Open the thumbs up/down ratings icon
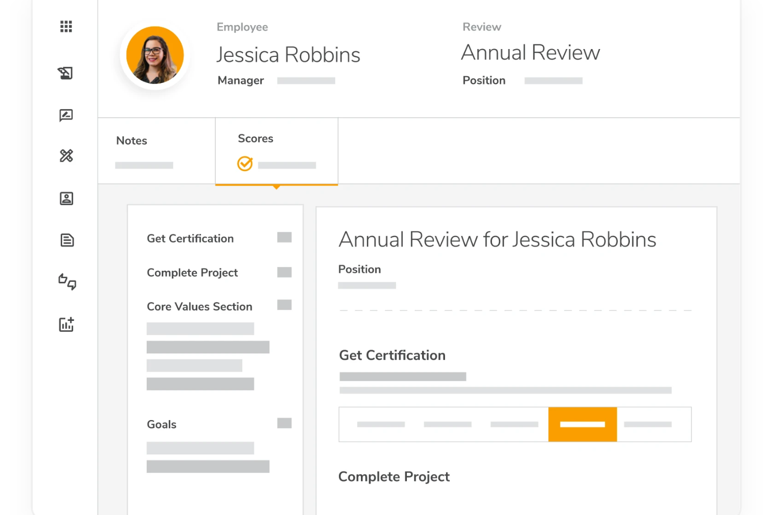 click(x=67, y=282)
